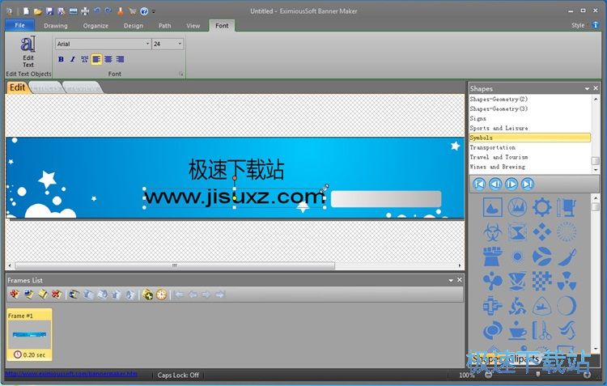Expand the Font group dialog launcher

pos(180,74)
